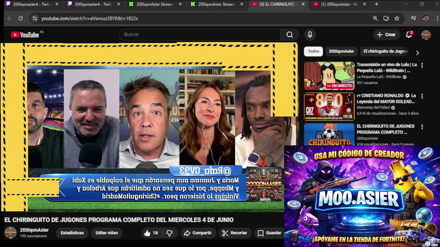440x247 pixels.
Task: Go forward in the browser
Action: tap(9, 18)
